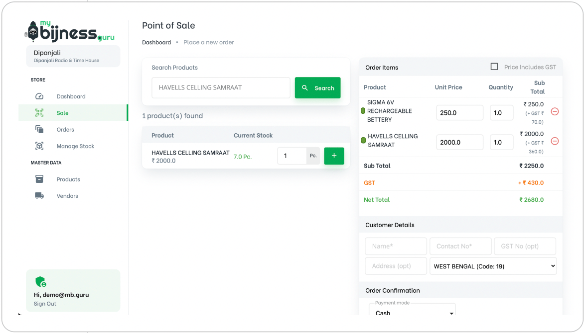The height and width of the screenshot is (333, 585).
Task: Click the Orders stack icon
Action: click(x=39, y=129)
